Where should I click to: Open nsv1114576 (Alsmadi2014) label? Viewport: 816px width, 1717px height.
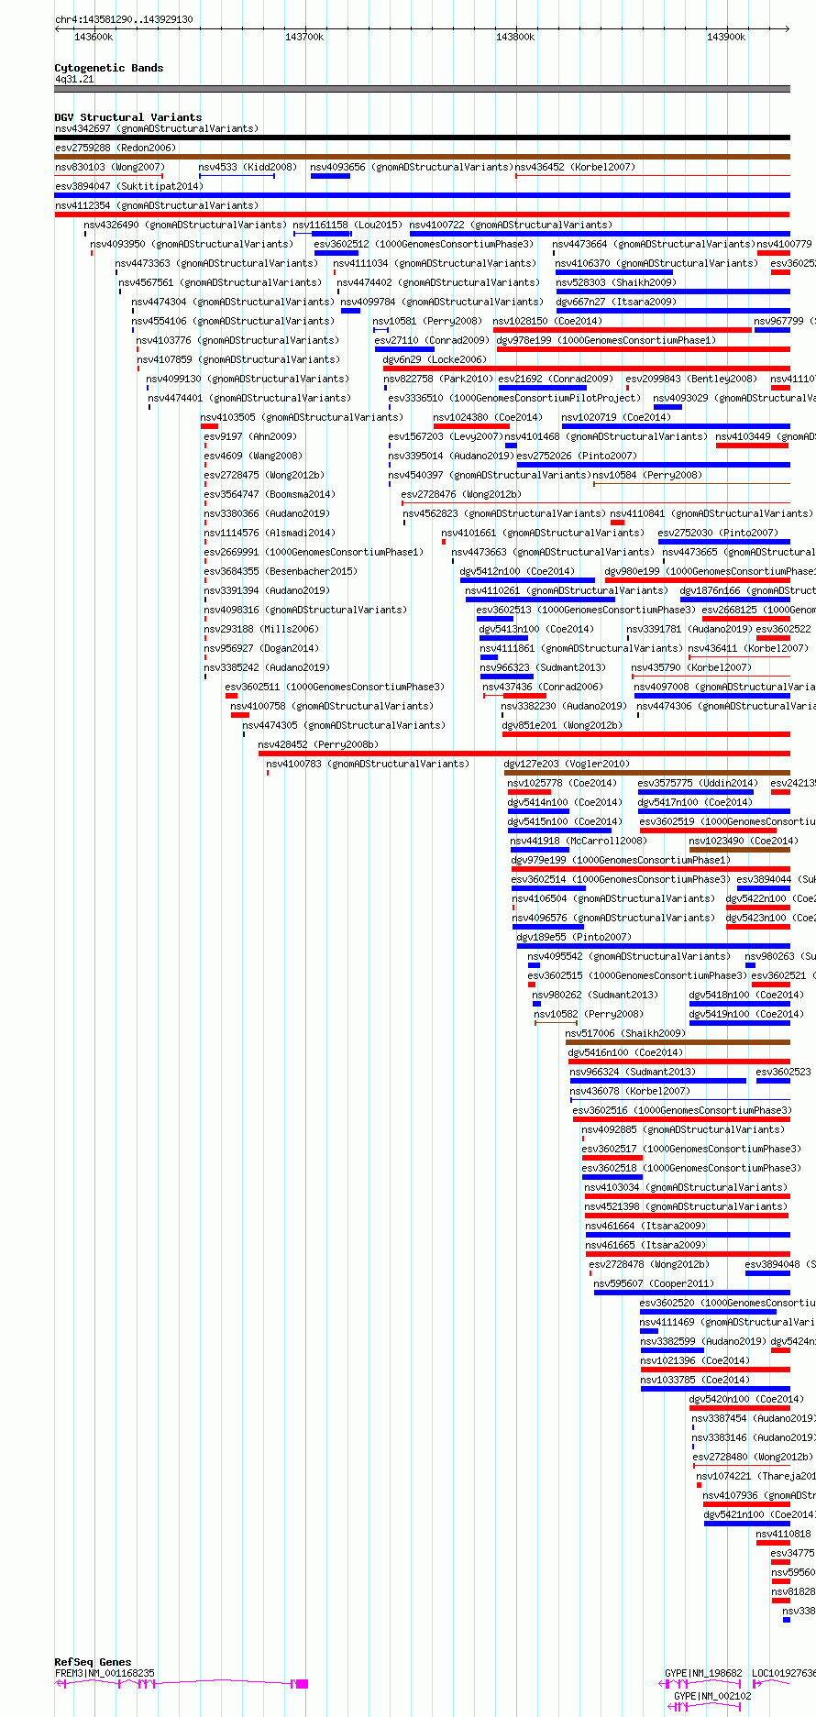pyautogui.click(x=270, y=533)
